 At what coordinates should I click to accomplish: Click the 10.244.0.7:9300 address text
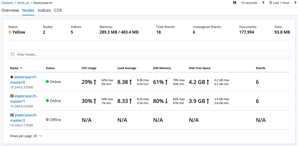(22, 125)
